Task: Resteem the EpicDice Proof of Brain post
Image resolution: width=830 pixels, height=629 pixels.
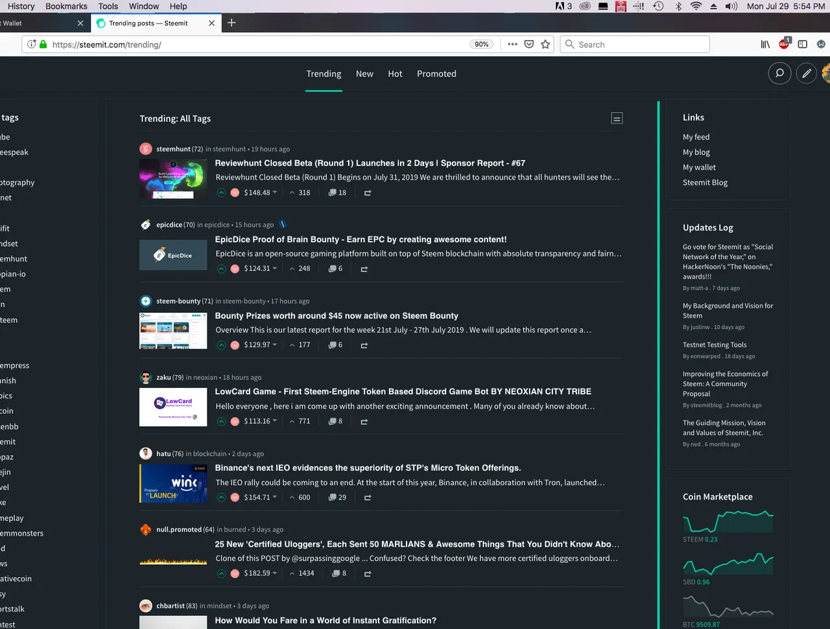Action: 364,269
